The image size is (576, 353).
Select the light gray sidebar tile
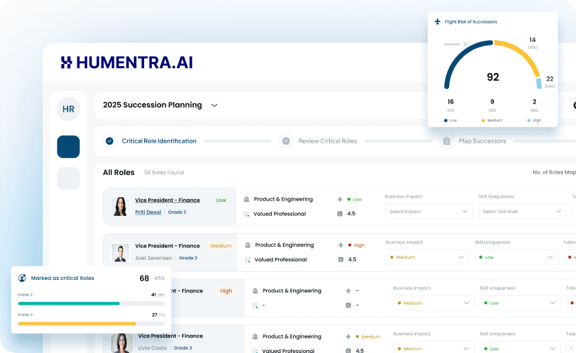point(68,178)
